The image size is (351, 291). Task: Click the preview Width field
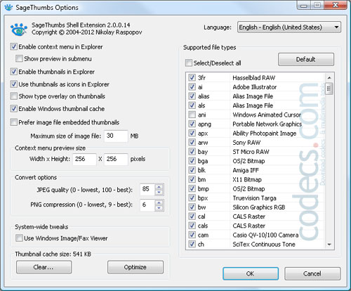coord(84,159)
